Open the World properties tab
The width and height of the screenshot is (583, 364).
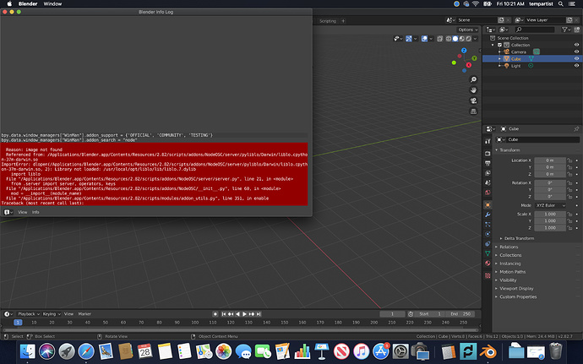click(488, 193)
